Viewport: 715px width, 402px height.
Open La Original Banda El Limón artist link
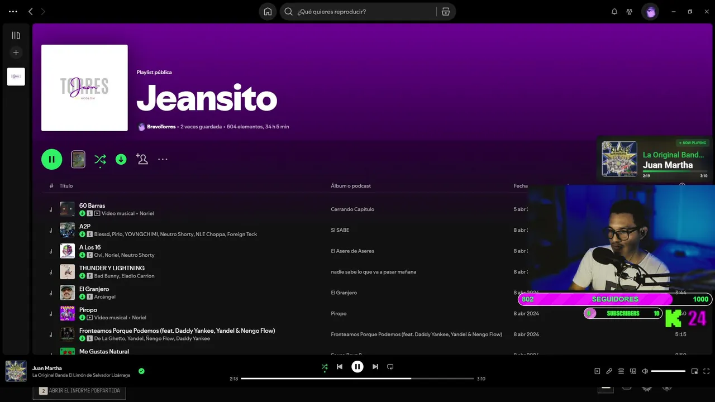point(81,375)
